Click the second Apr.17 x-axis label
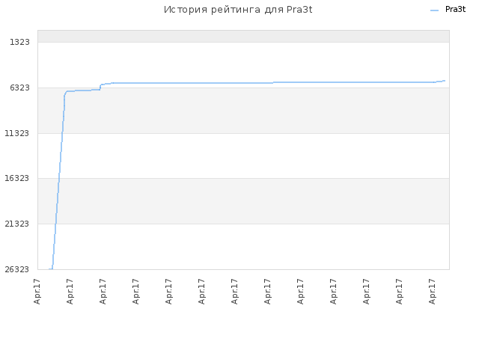This screenshot has height=359, width=479. click(70, 291)
